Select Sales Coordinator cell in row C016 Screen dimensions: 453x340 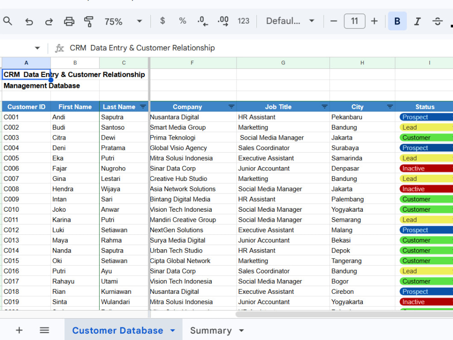tap(283, 271)
